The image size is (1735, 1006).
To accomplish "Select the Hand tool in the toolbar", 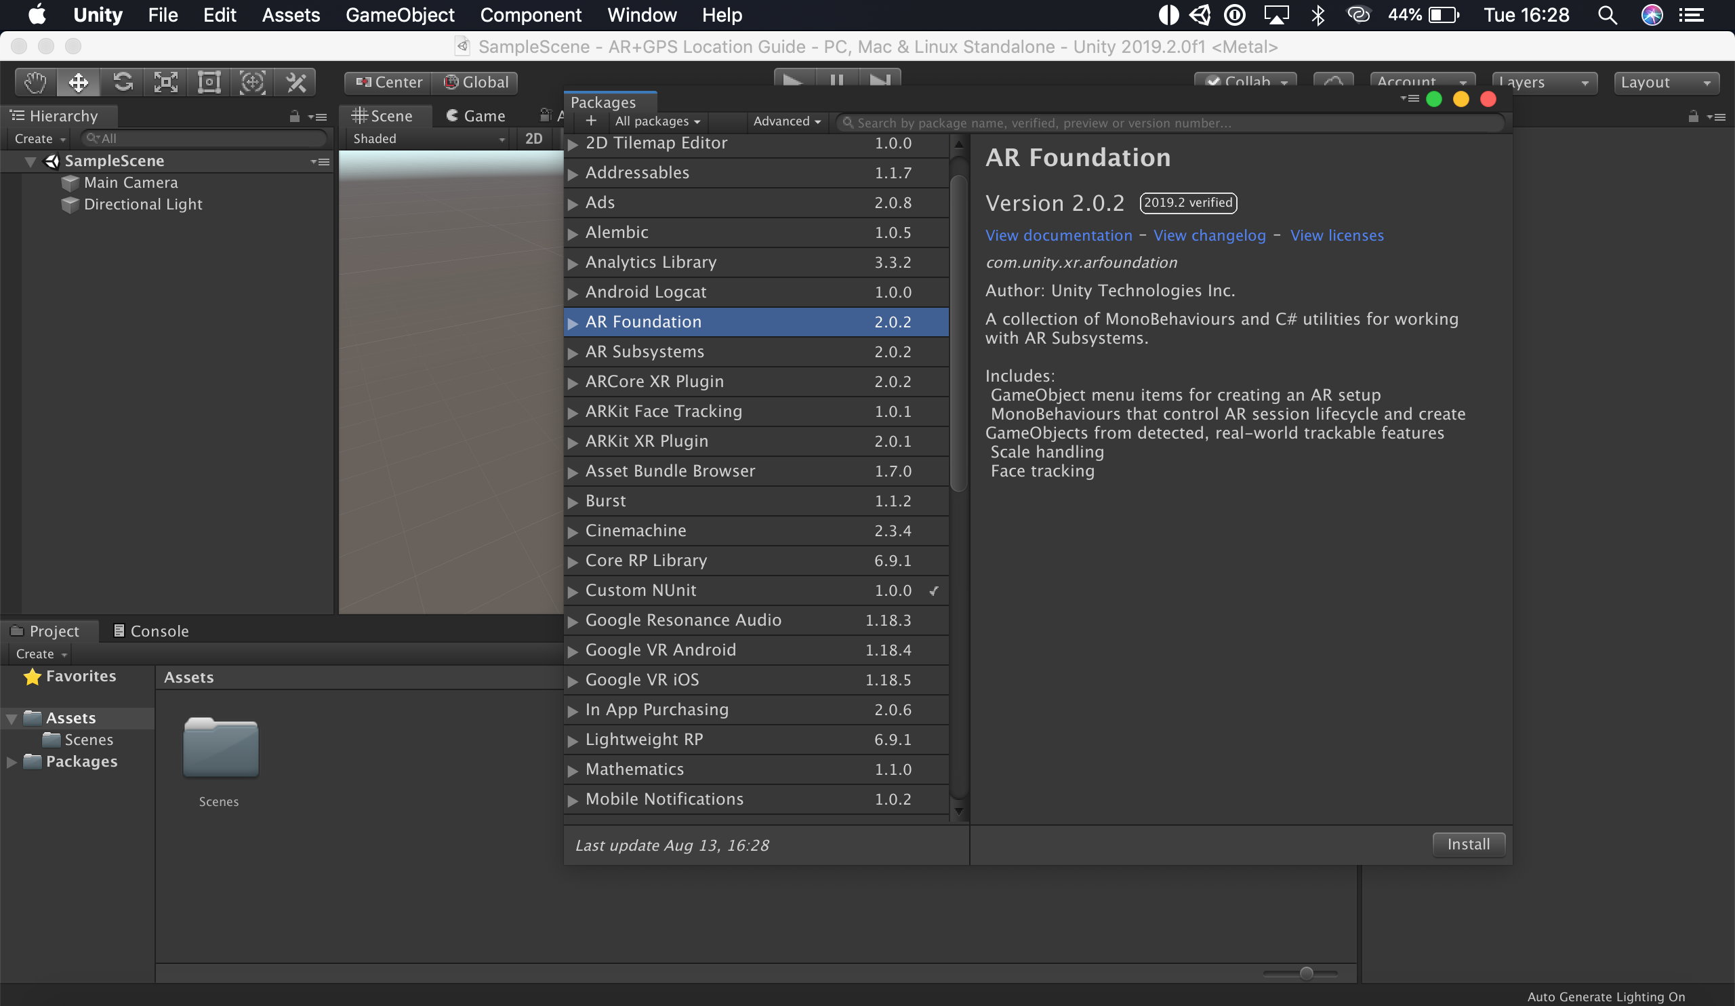I will coord(35,81).
